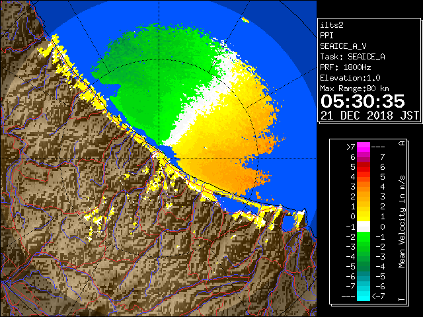Select the "Mean Velocity in m/s" legend title

pos(402,221)
